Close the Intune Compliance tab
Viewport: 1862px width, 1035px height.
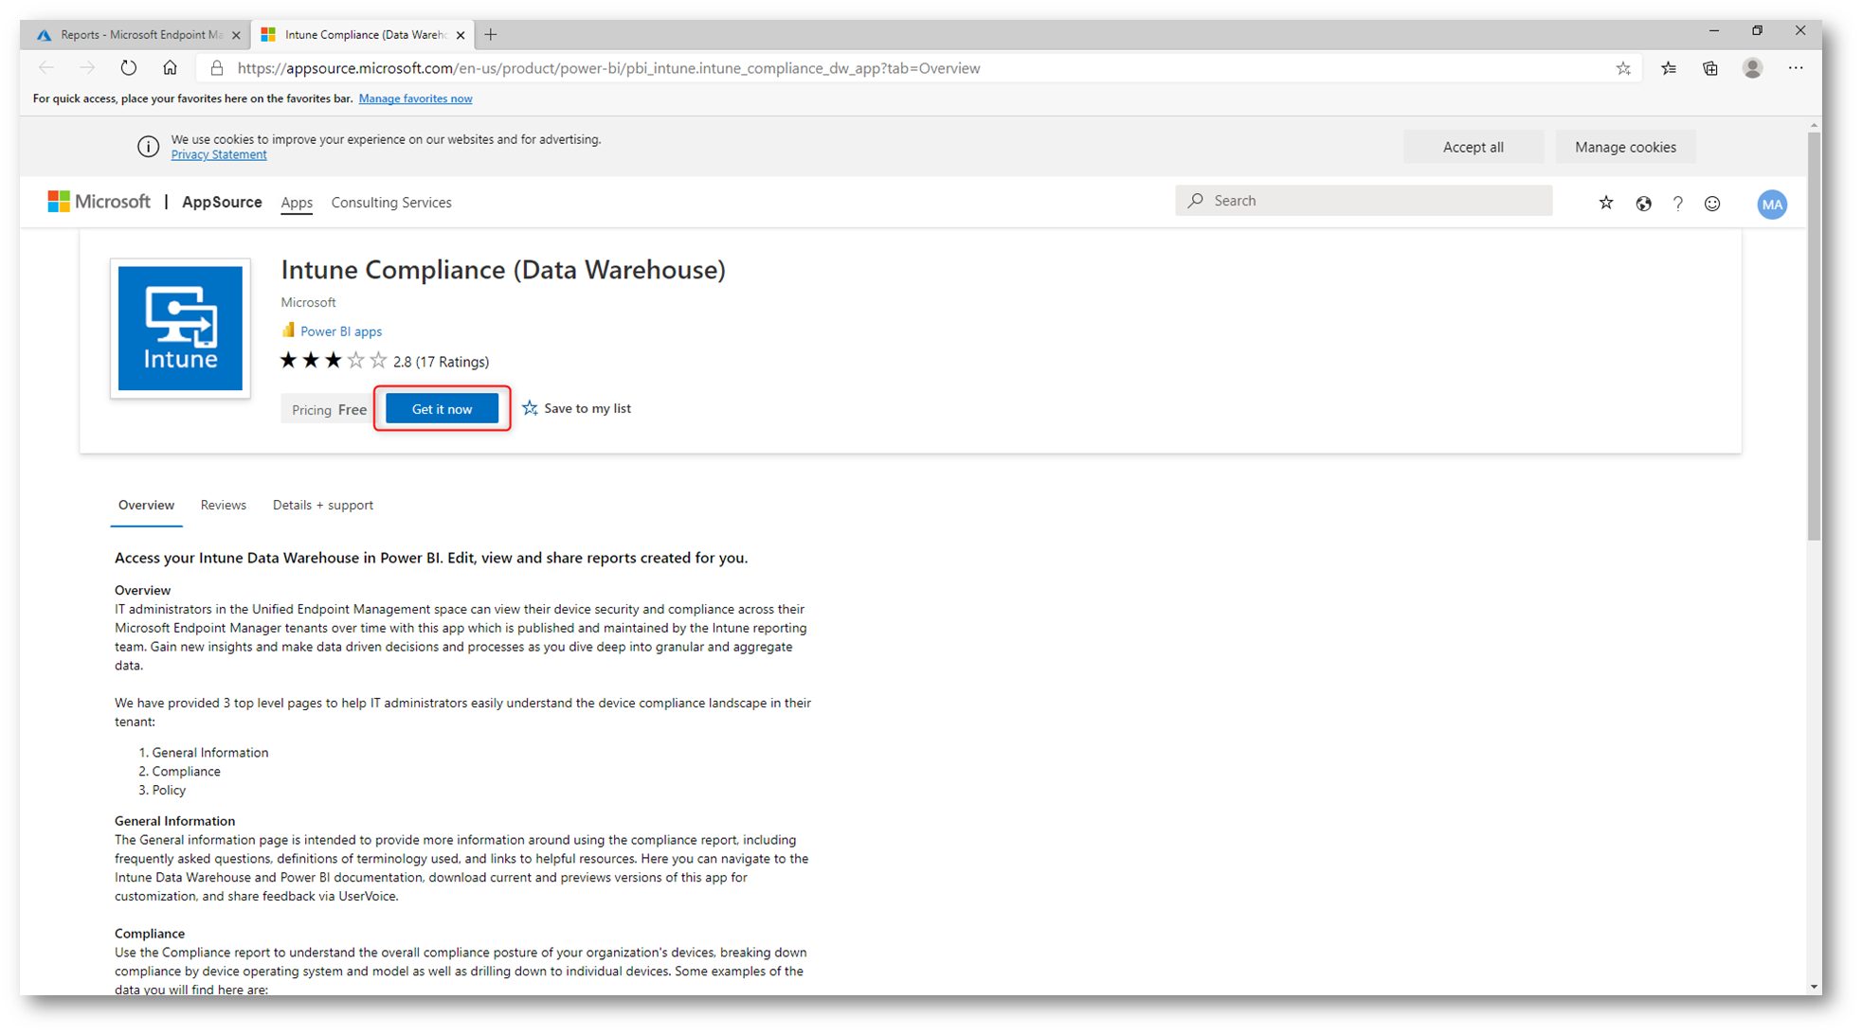click(461, 35)
